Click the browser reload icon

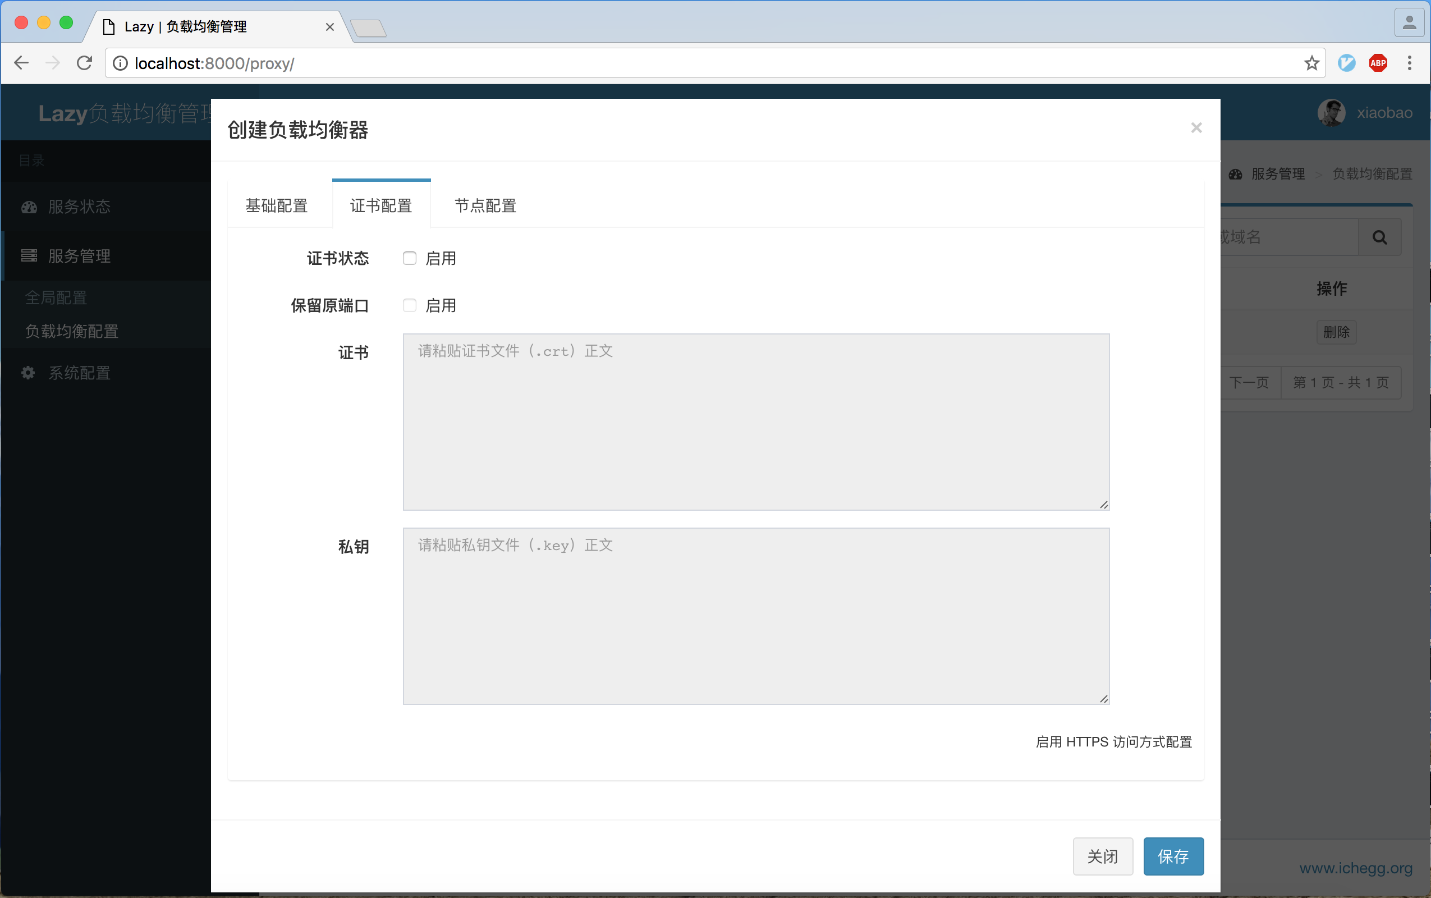click(x=84, y=63)
